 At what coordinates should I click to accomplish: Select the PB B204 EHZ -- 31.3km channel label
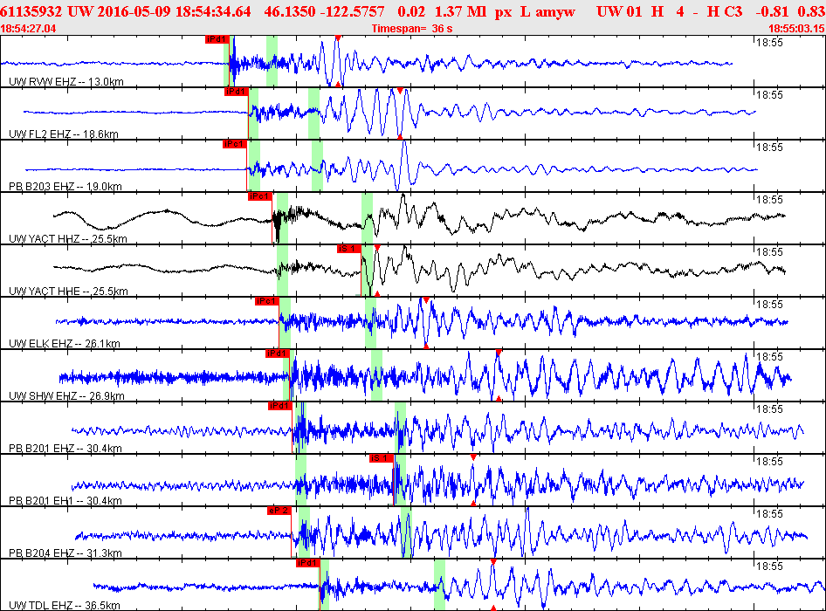(x=65, y=553)
